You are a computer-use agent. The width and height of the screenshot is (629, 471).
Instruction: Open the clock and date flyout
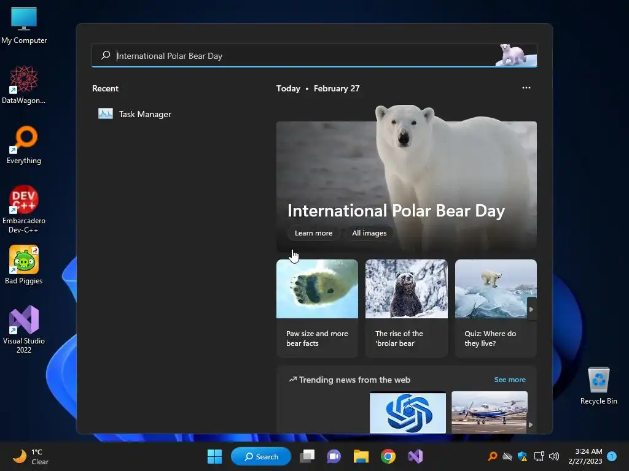pos(585,456)
